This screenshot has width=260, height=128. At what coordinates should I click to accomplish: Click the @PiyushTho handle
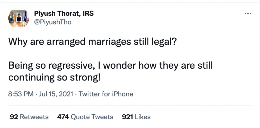[53, 22]
